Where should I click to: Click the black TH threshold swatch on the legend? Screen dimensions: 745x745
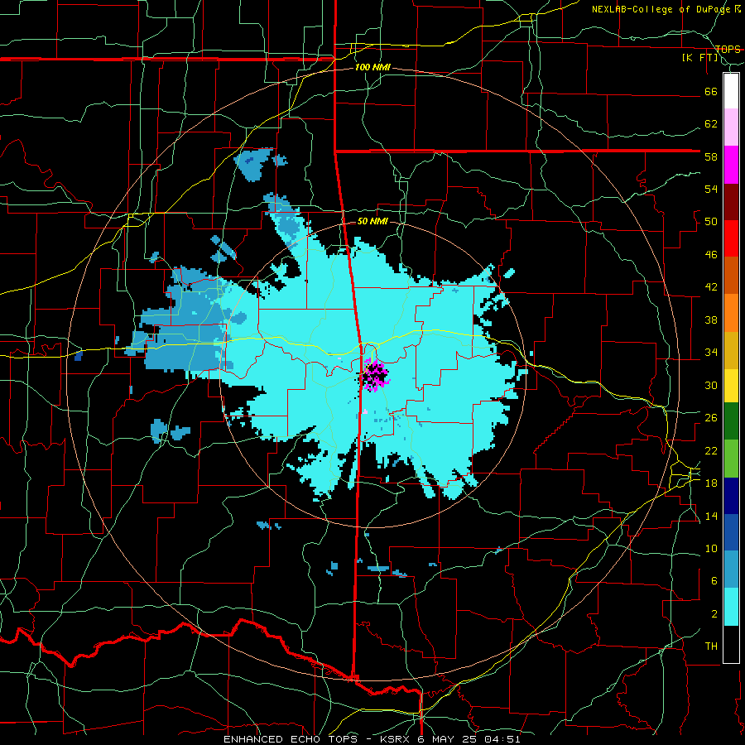tap(731, 644)
